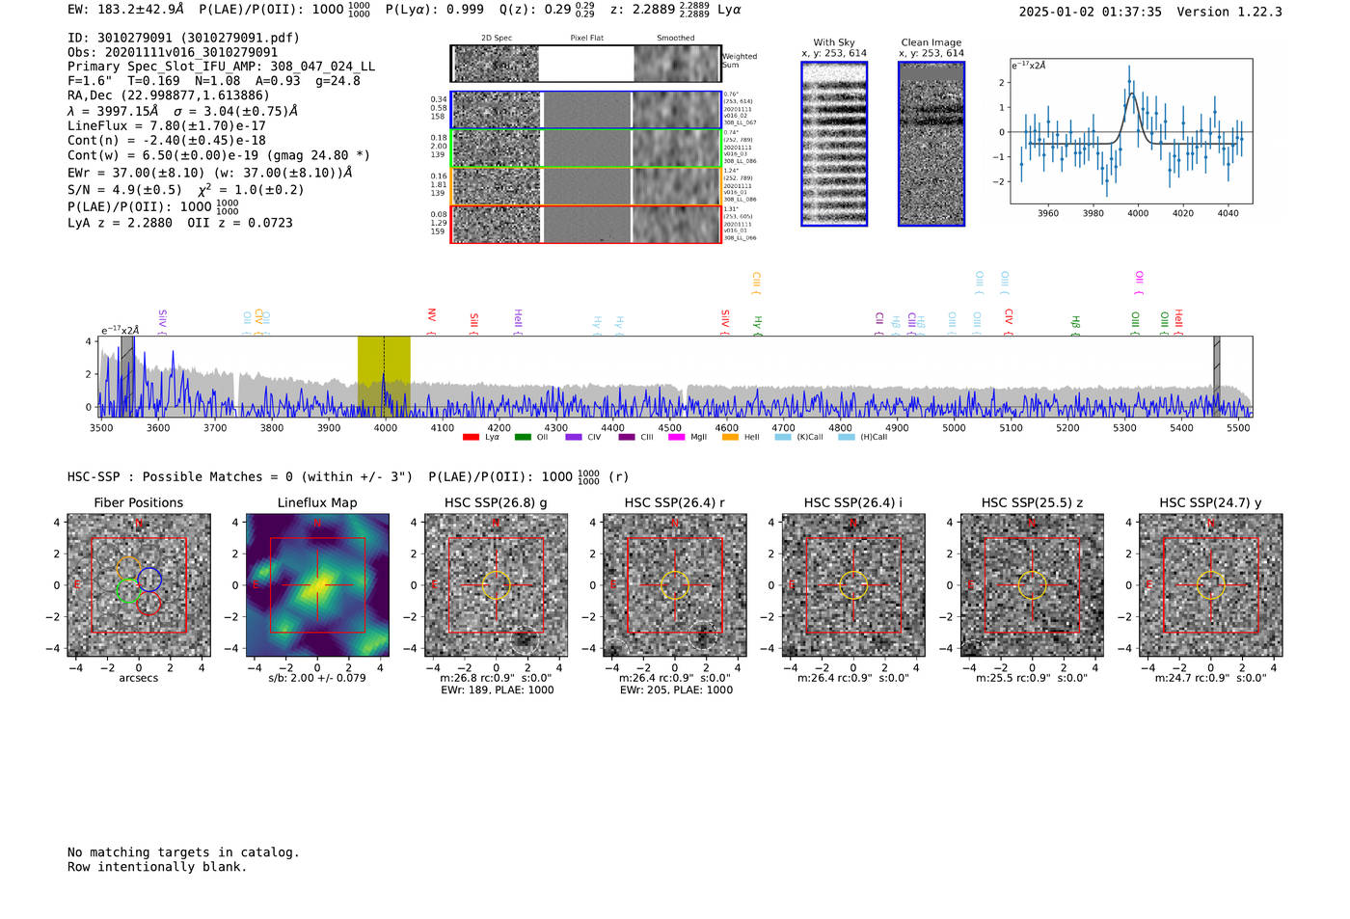Screen dimensions: 1350x919
Task: Click 'EWr: 205, PLAE: 1000' under r cutout
Action: [x=676, y=689]
